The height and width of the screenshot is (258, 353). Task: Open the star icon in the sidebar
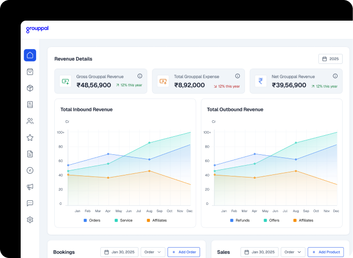[x=30, y=138]
